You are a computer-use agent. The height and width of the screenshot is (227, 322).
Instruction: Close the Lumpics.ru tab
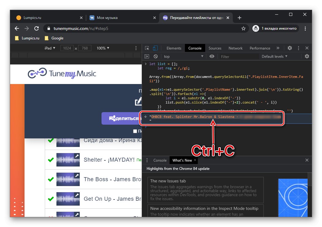pos(81,18)
